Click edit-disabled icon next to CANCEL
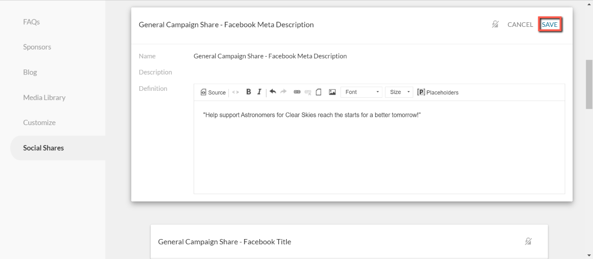The height and width of the screenshot is (259, 593). 495,25
